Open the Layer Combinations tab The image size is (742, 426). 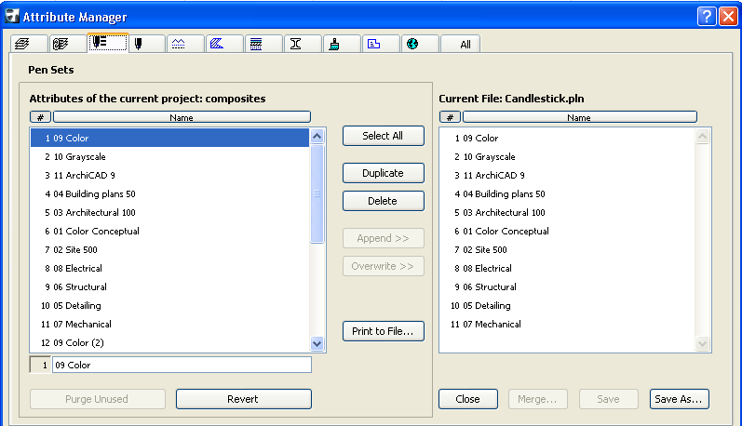click(x=68, y=44)
